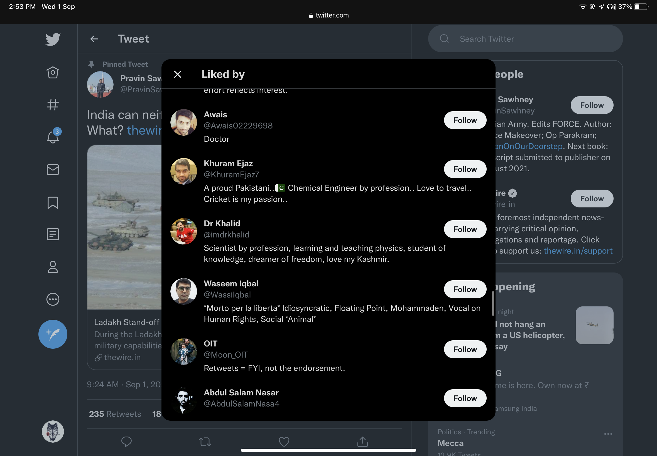Screen dimensions: 657x456
Task: Tap the Wi-Fi status icon
Action: (582, 7)
